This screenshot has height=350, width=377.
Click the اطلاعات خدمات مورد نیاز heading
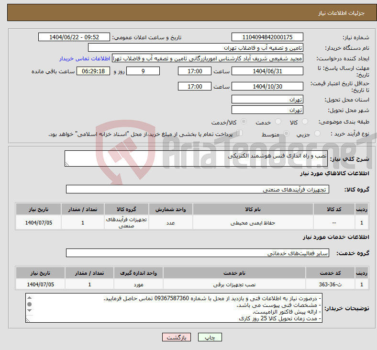coord(336,237)
